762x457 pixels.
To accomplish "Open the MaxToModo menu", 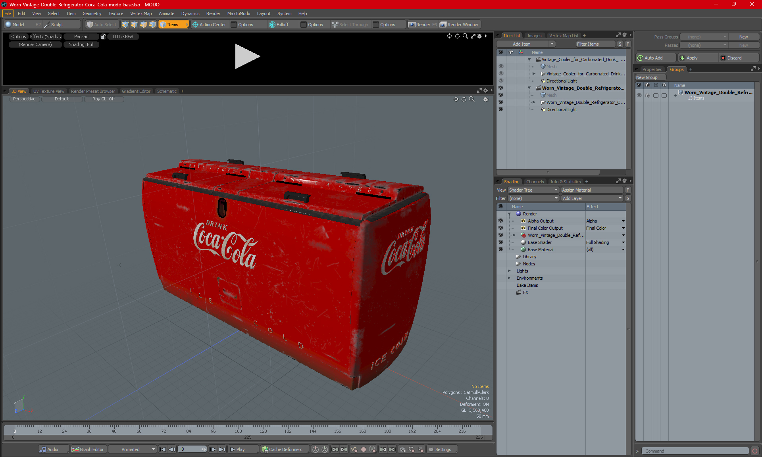I will (x=239, y=13).
